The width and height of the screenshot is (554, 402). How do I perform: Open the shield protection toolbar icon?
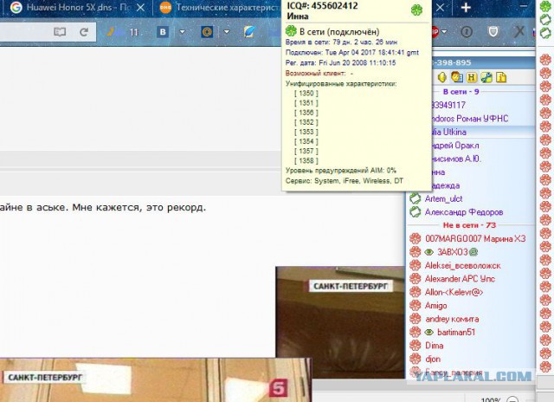(493, 32)
